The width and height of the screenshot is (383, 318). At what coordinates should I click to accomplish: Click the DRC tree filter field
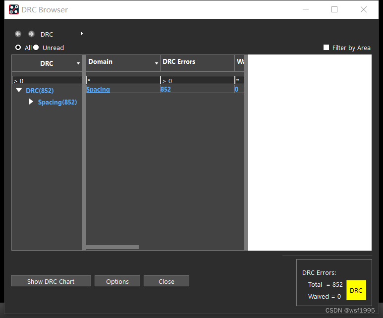coord(47,80)
